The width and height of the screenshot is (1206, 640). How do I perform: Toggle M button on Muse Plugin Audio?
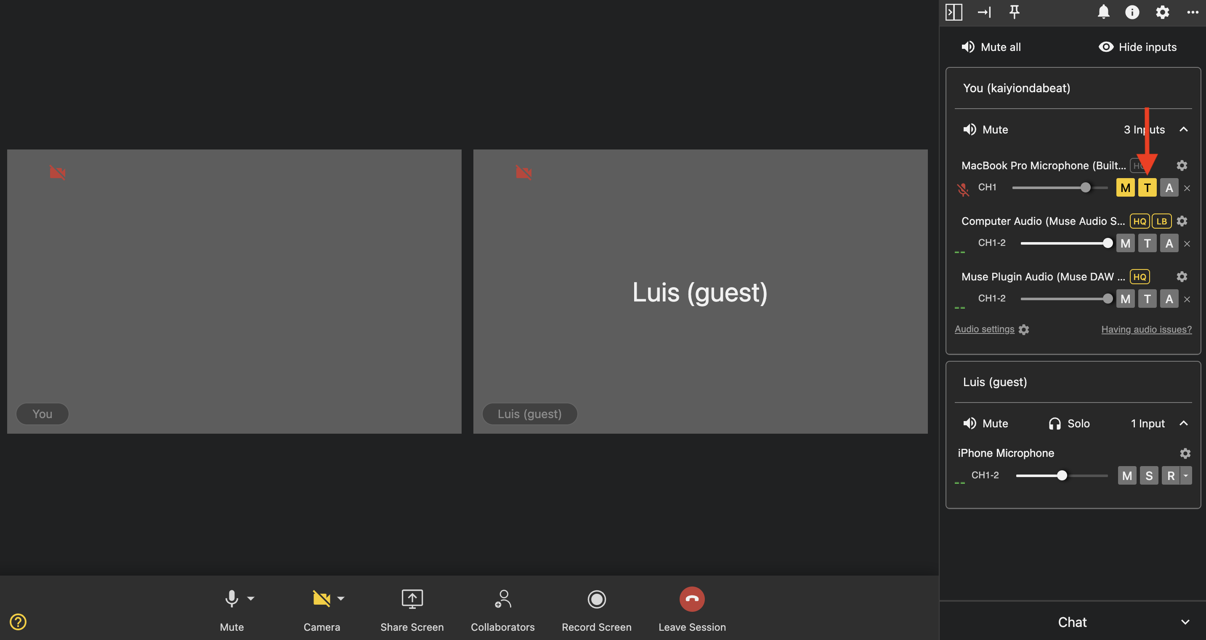(x=1125, y=299)
